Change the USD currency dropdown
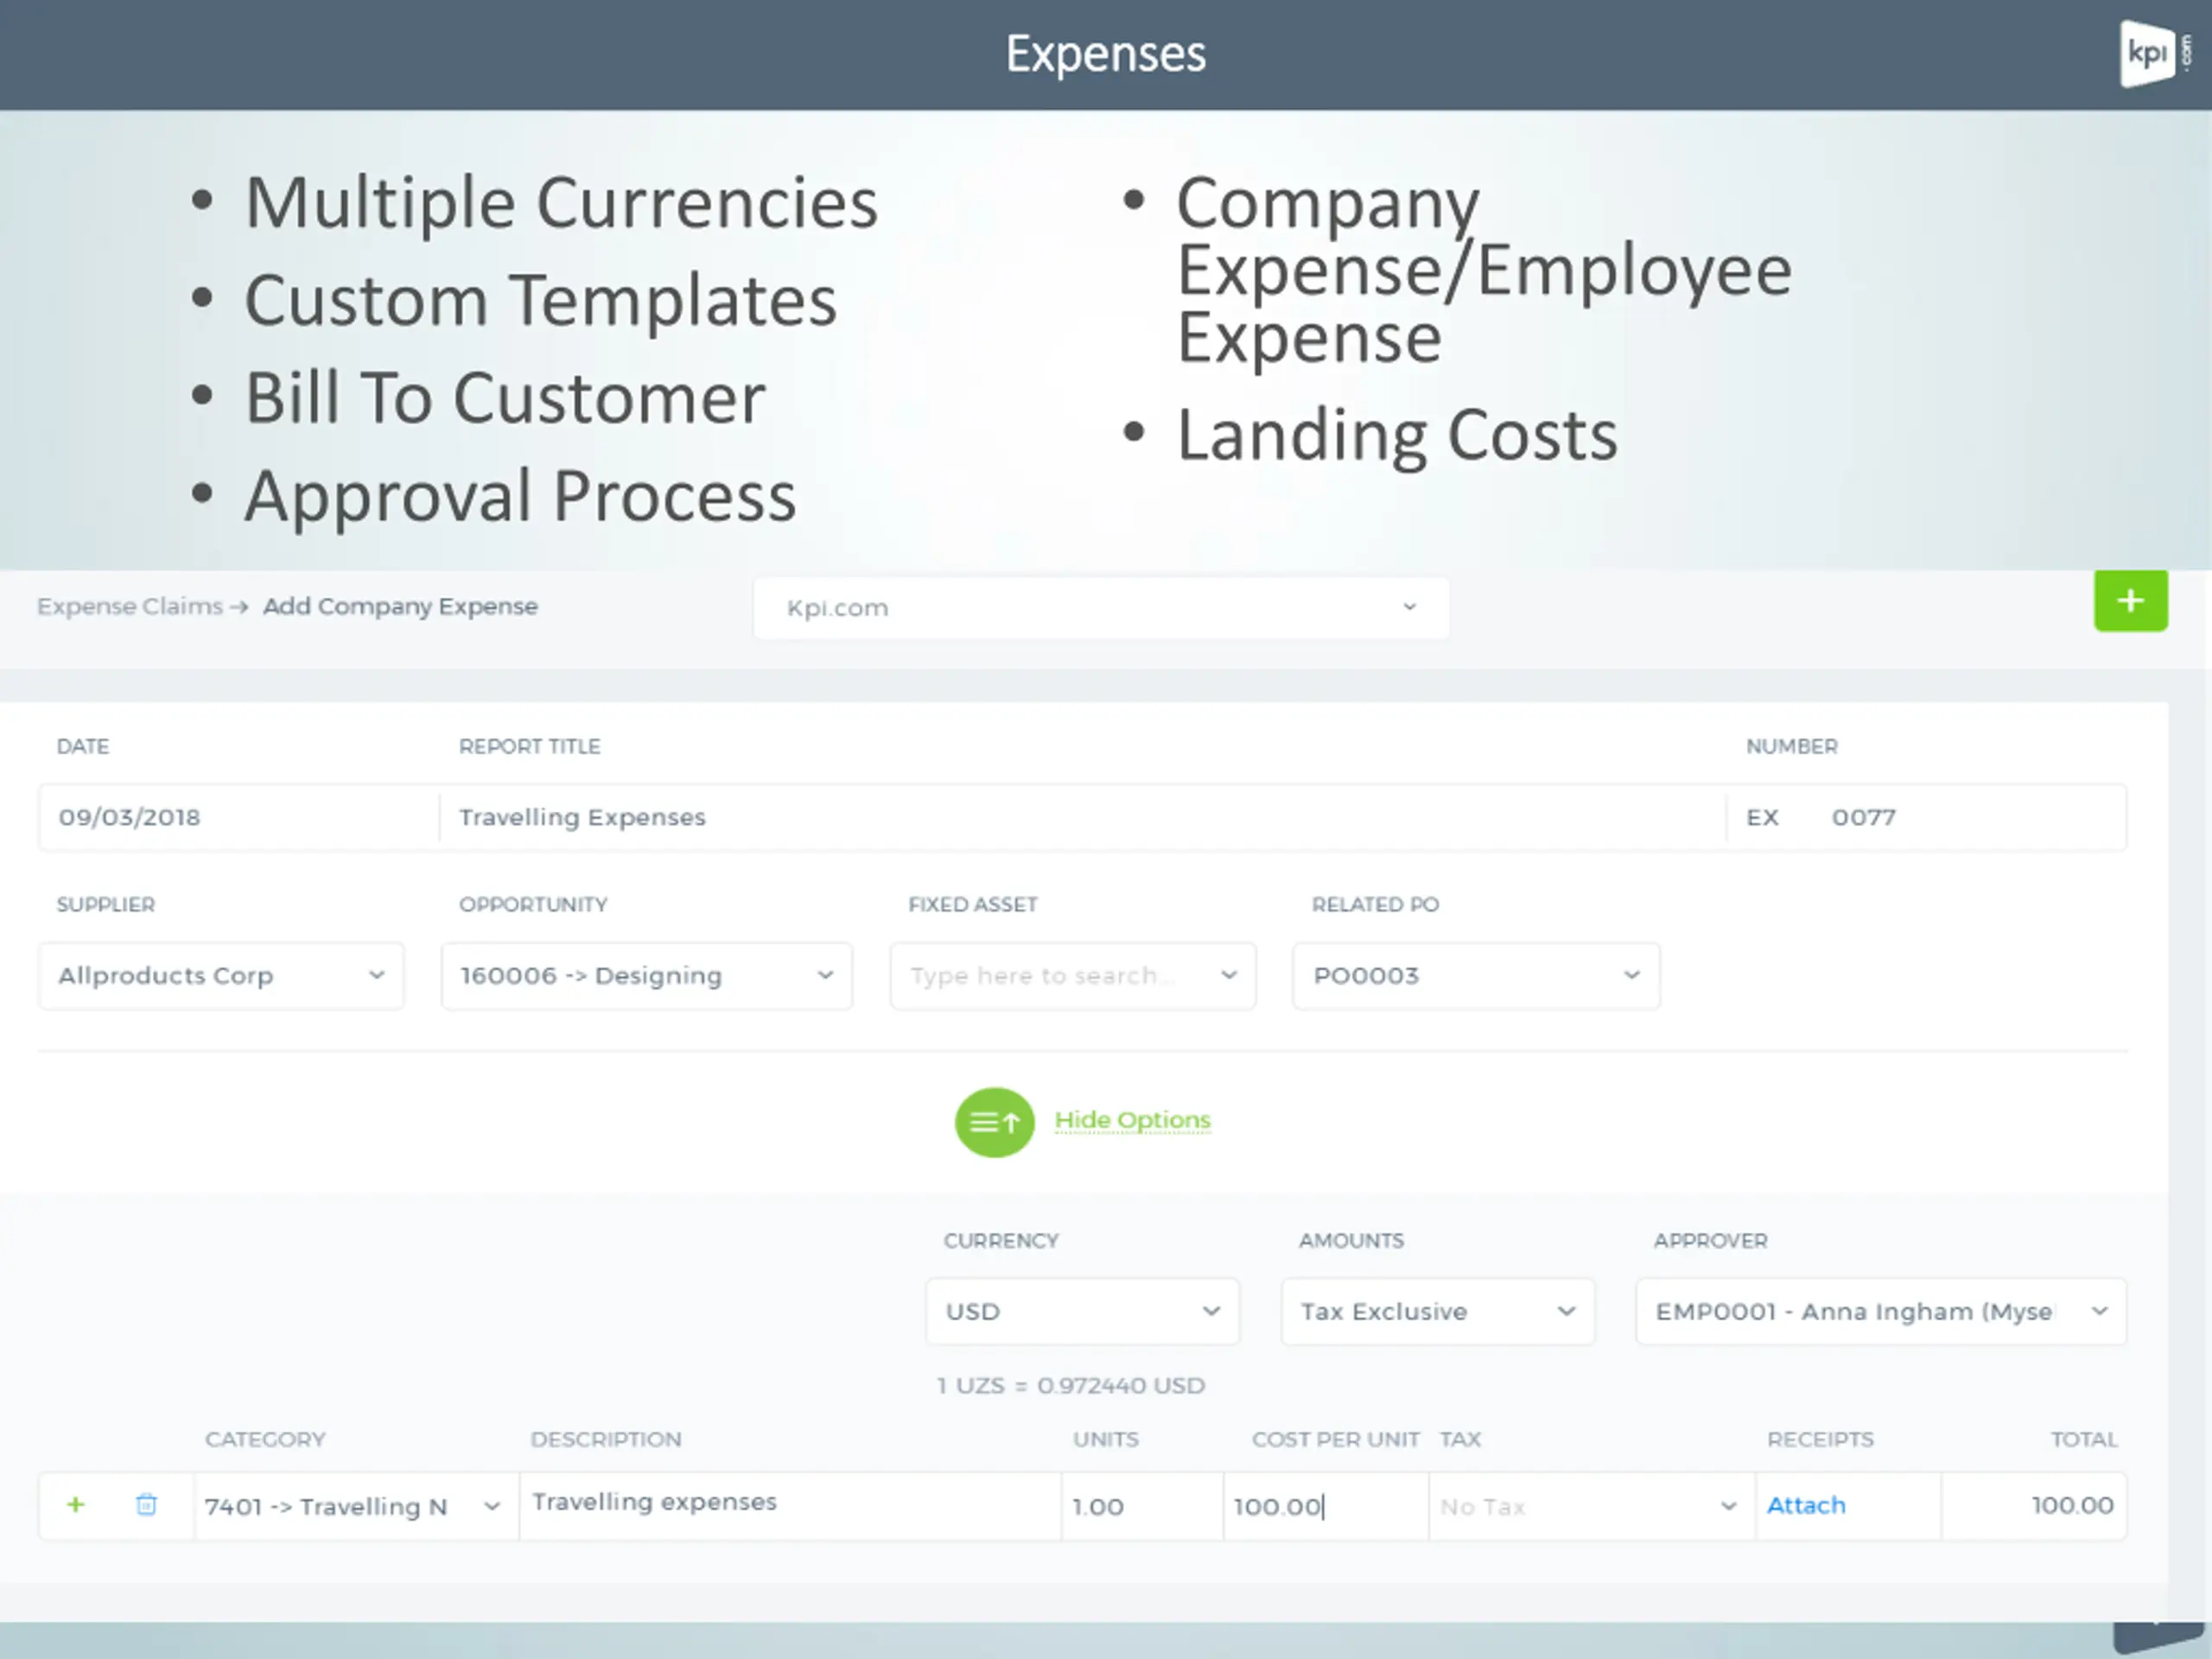 (1082, 1311)
